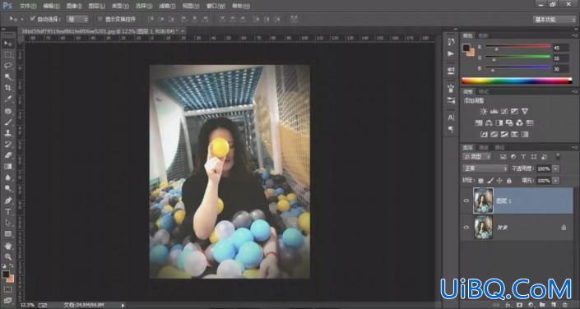Select the Pen tool

coord(7,201)
